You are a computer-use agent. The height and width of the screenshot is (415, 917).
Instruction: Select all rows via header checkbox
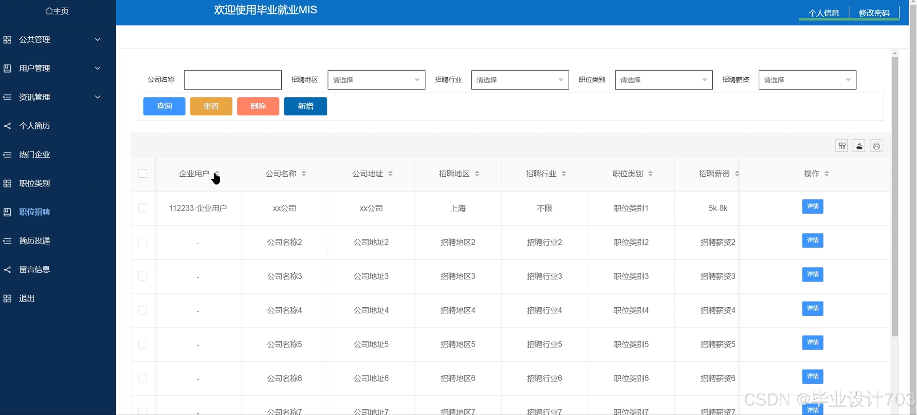point(143,173)
